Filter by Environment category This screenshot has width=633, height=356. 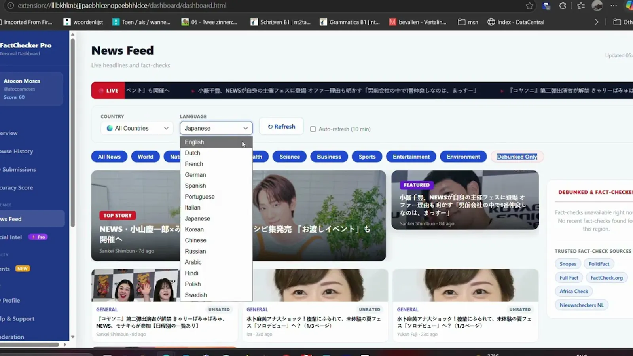point(463,157)
